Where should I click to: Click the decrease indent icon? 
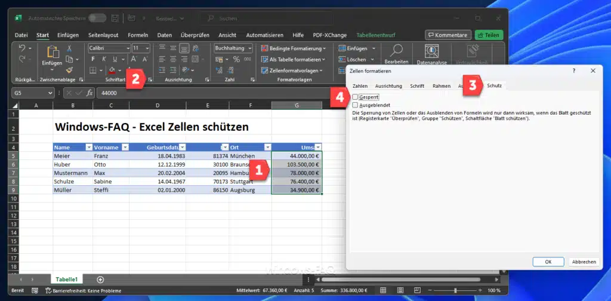pos(162,70)
